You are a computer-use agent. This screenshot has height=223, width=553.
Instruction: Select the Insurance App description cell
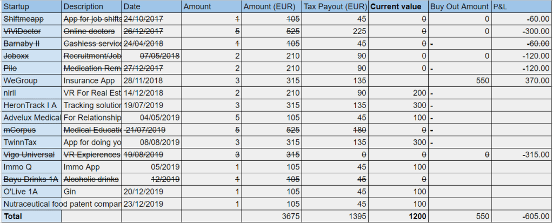click(x=91, y=80)
